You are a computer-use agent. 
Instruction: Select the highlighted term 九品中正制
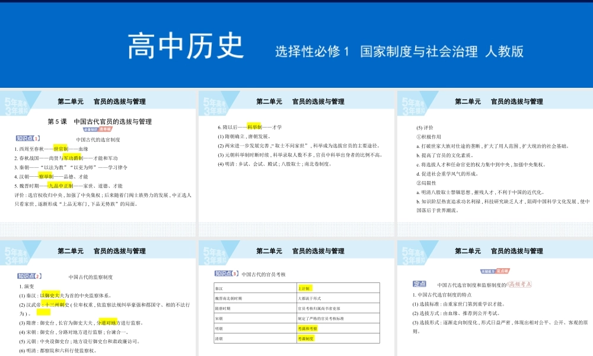point(60,186)
